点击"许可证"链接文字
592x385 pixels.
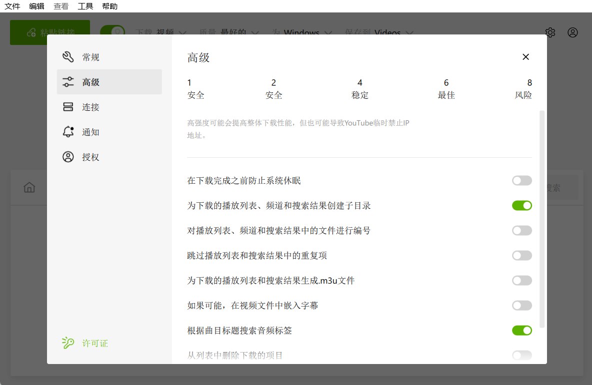coord(95,343)
